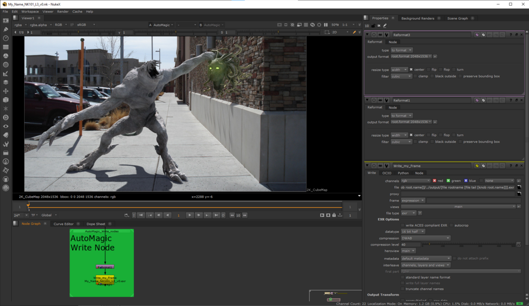The width and height of the screenshot is (529, 306).
Task: Open the Transform nodes arrows menu
Action: [6, 91]
